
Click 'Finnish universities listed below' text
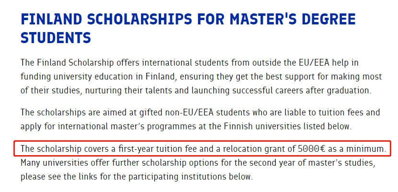tap(287, 126)
